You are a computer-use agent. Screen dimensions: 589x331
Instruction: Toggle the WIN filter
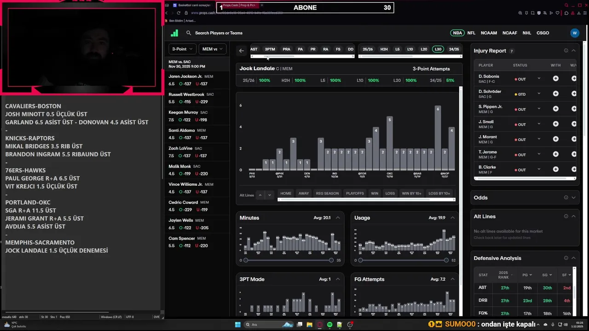click(x=375, y=194)
